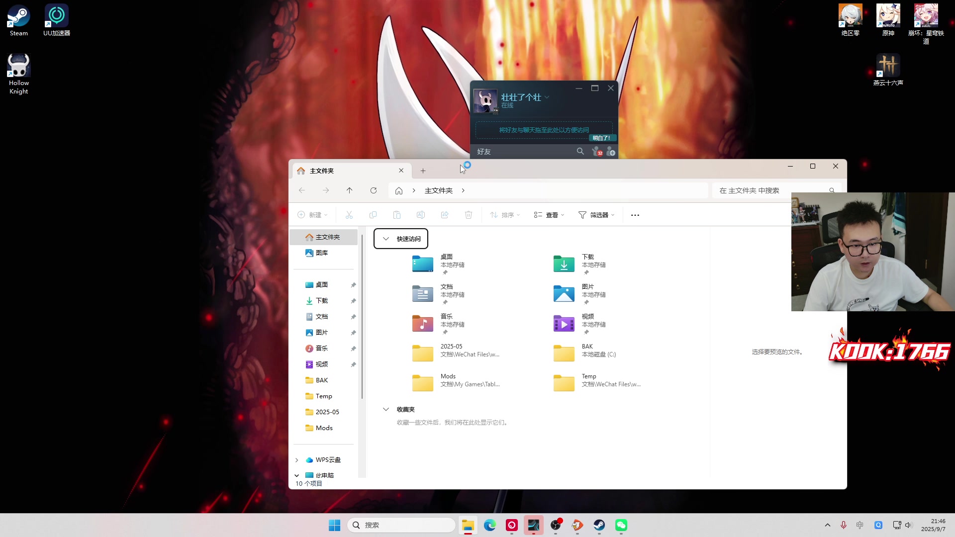Open the 音乐 folder in quick access
955x537 pixels.
438,324
